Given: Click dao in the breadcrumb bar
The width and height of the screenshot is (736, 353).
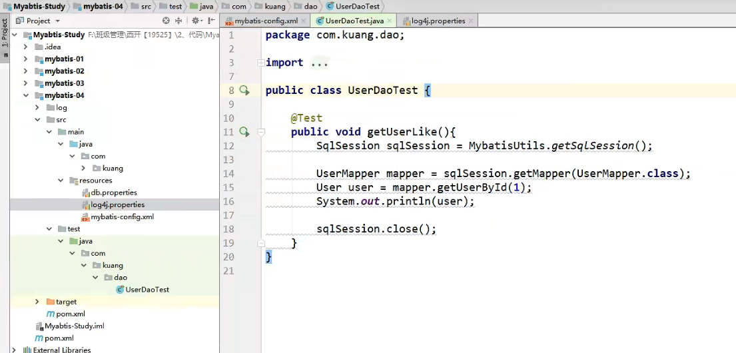Looking at the screenshot, I should (307, 7).
